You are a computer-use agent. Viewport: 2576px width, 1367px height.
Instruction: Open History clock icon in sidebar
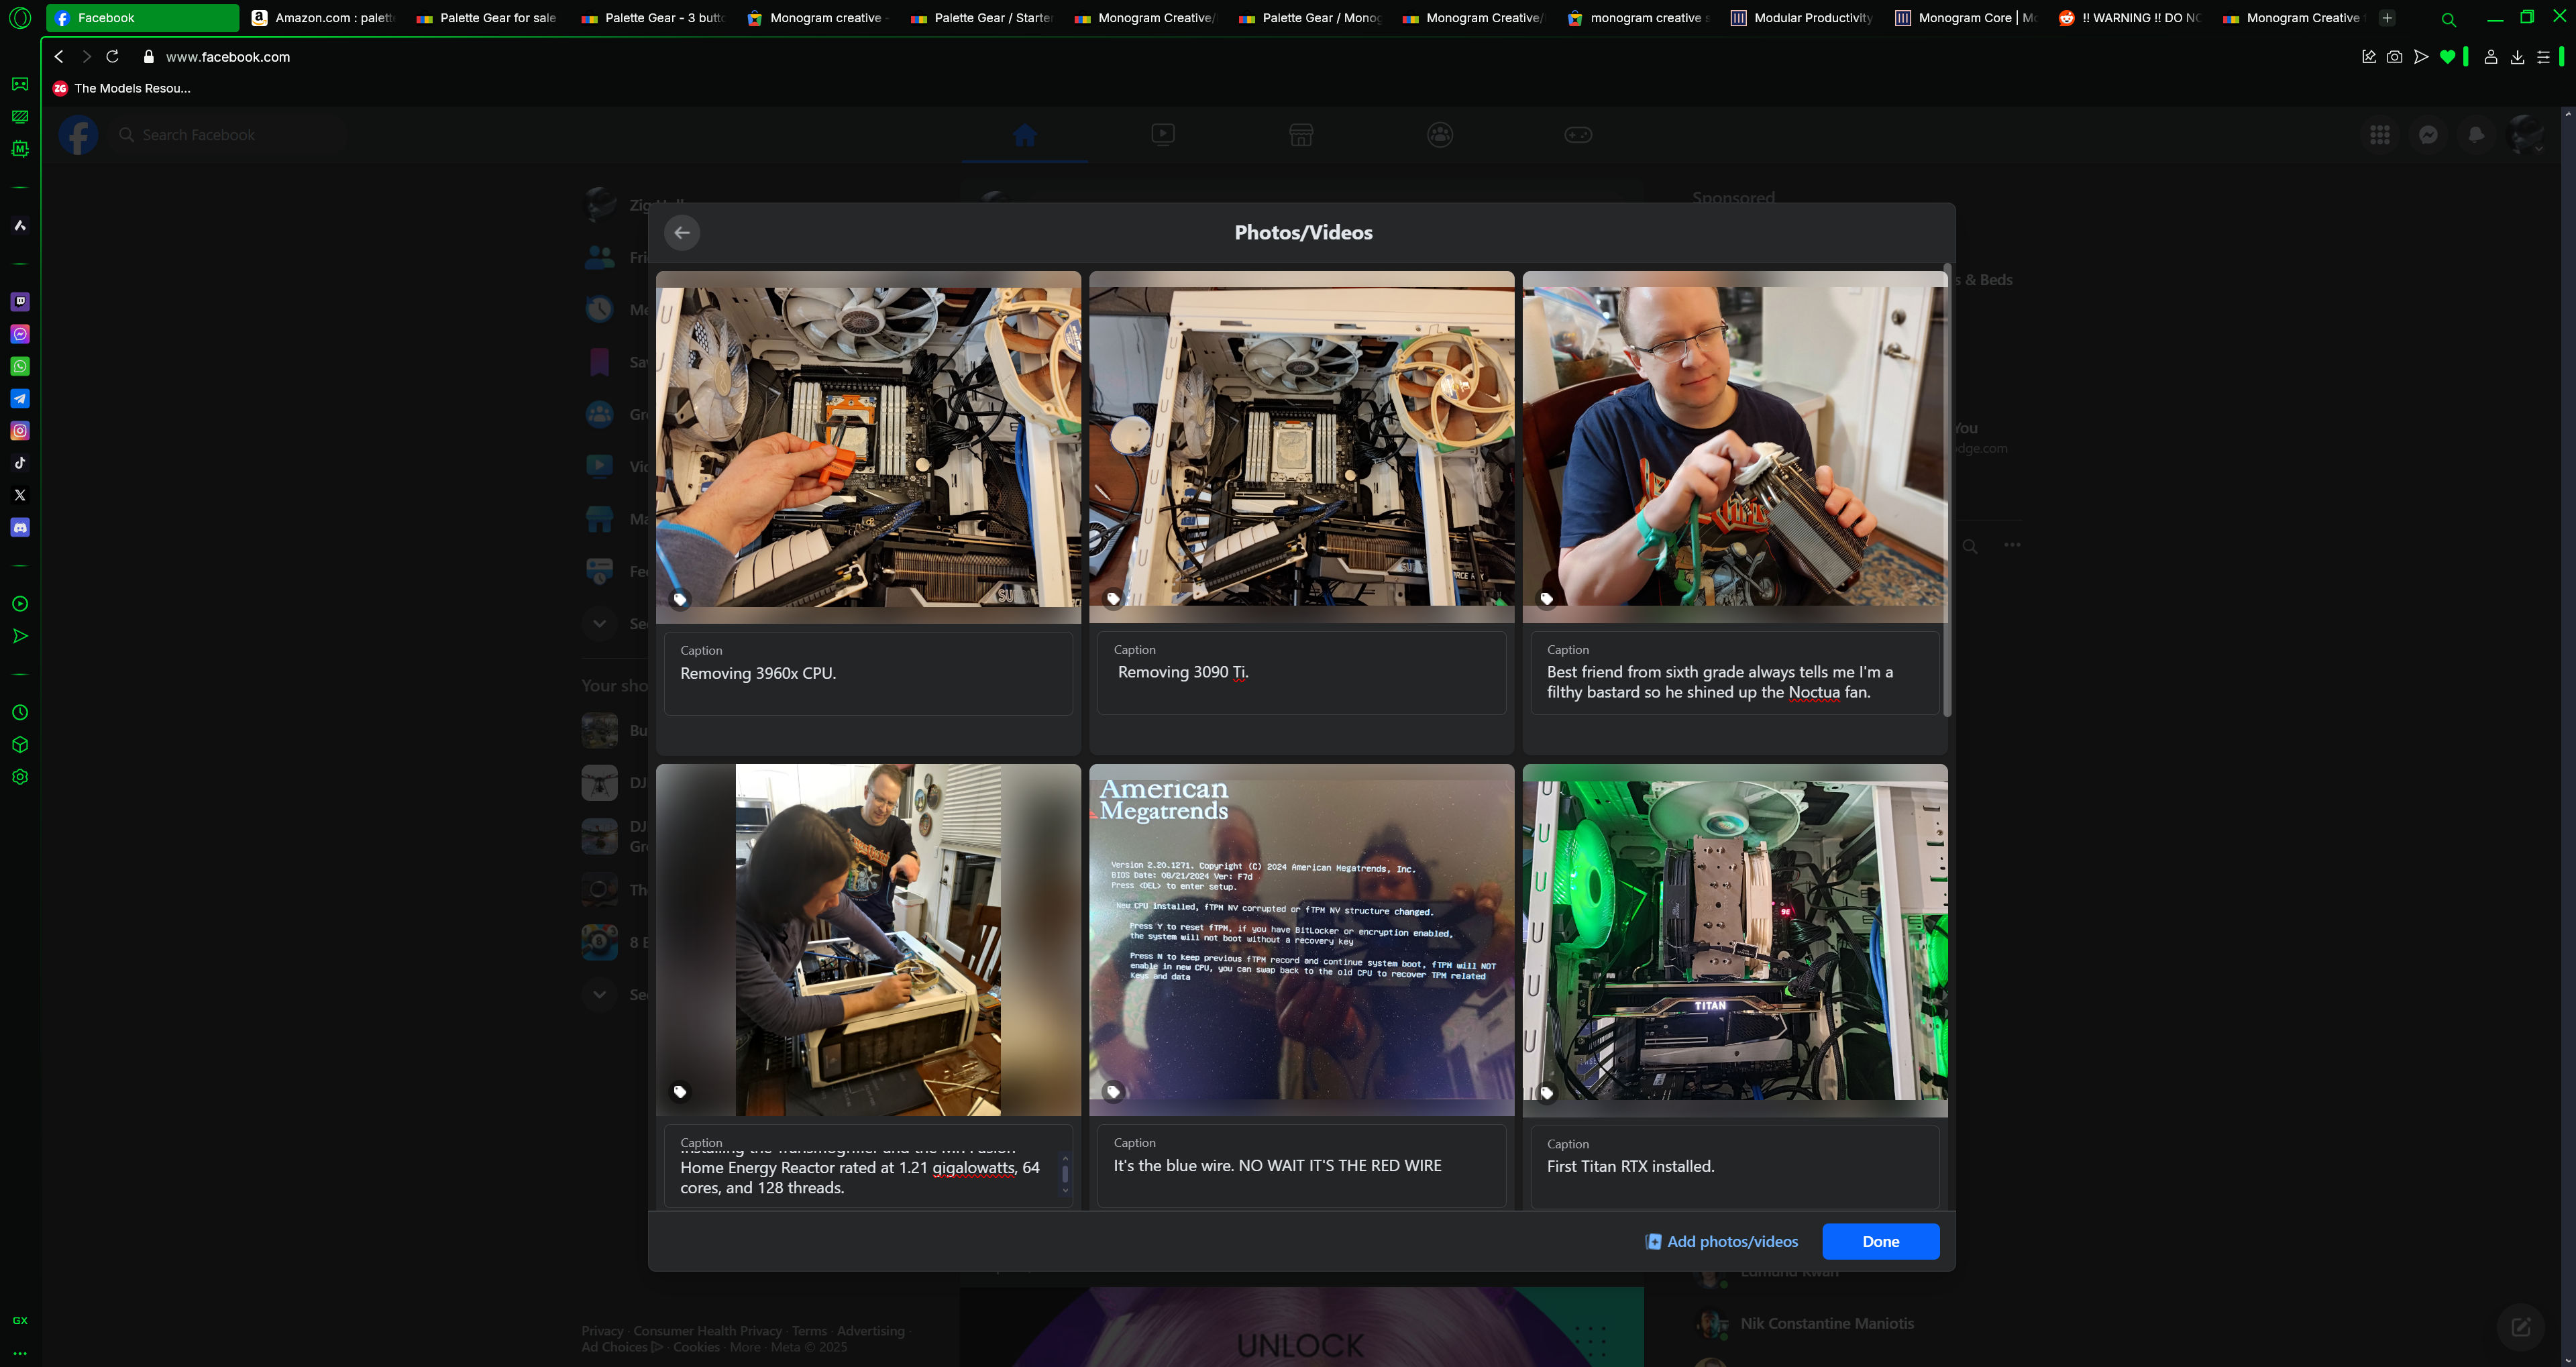[x=20, y=712]
